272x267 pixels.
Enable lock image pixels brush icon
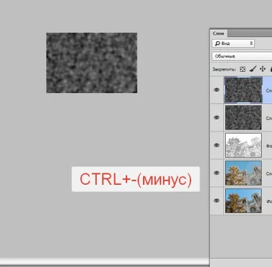tap(253, 69)
